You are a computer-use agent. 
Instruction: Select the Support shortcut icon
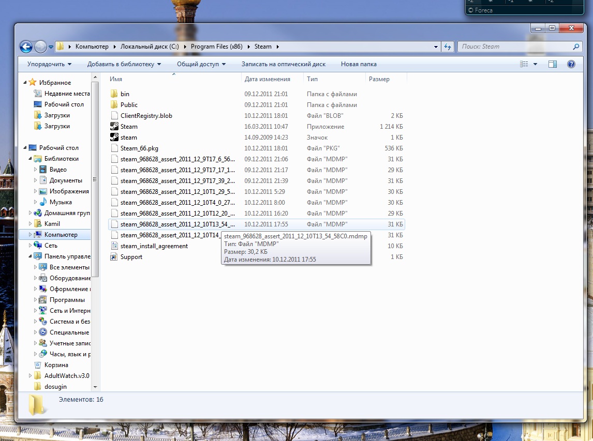pos(114,257)
